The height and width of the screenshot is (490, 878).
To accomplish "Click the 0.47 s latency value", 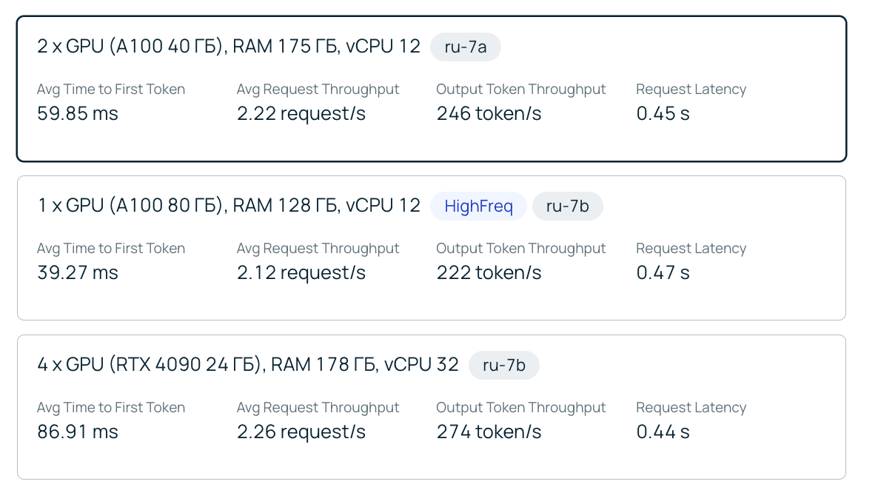I will 663,272.
